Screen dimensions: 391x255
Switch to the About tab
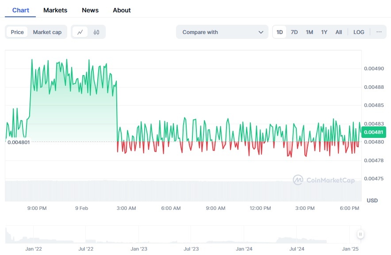point(122,10)
